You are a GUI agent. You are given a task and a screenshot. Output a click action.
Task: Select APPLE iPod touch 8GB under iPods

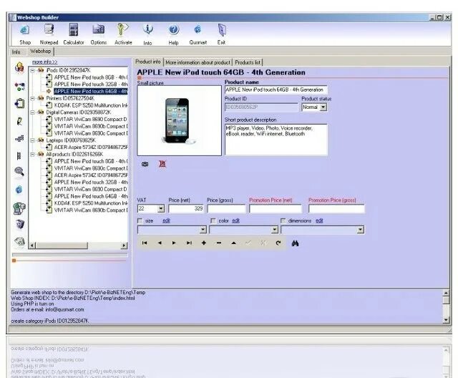91,77
